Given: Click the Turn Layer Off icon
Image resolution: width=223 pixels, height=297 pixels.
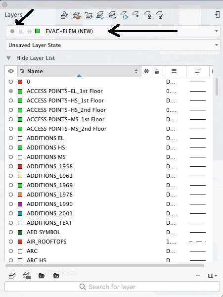Looking at the screenshot, I should click(x=135, y=14).
